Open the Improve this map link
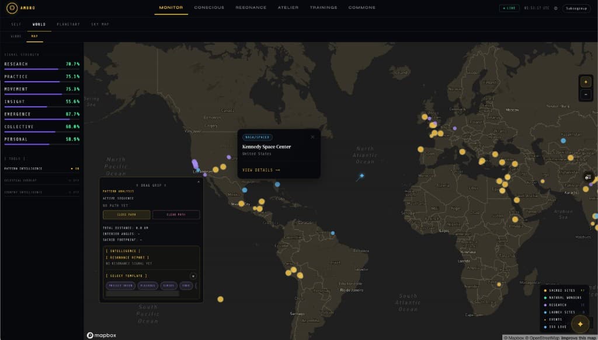This screenshot has height=340, width=598. click(579, 338)
